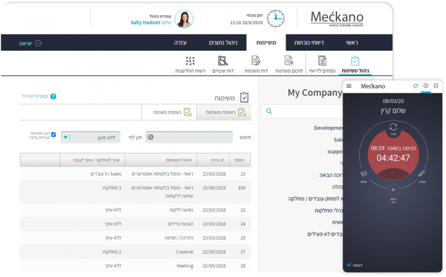This screenshot has height=277, width=446.
Task: Click the Sally Hadson user name
Action: (145, 23)
